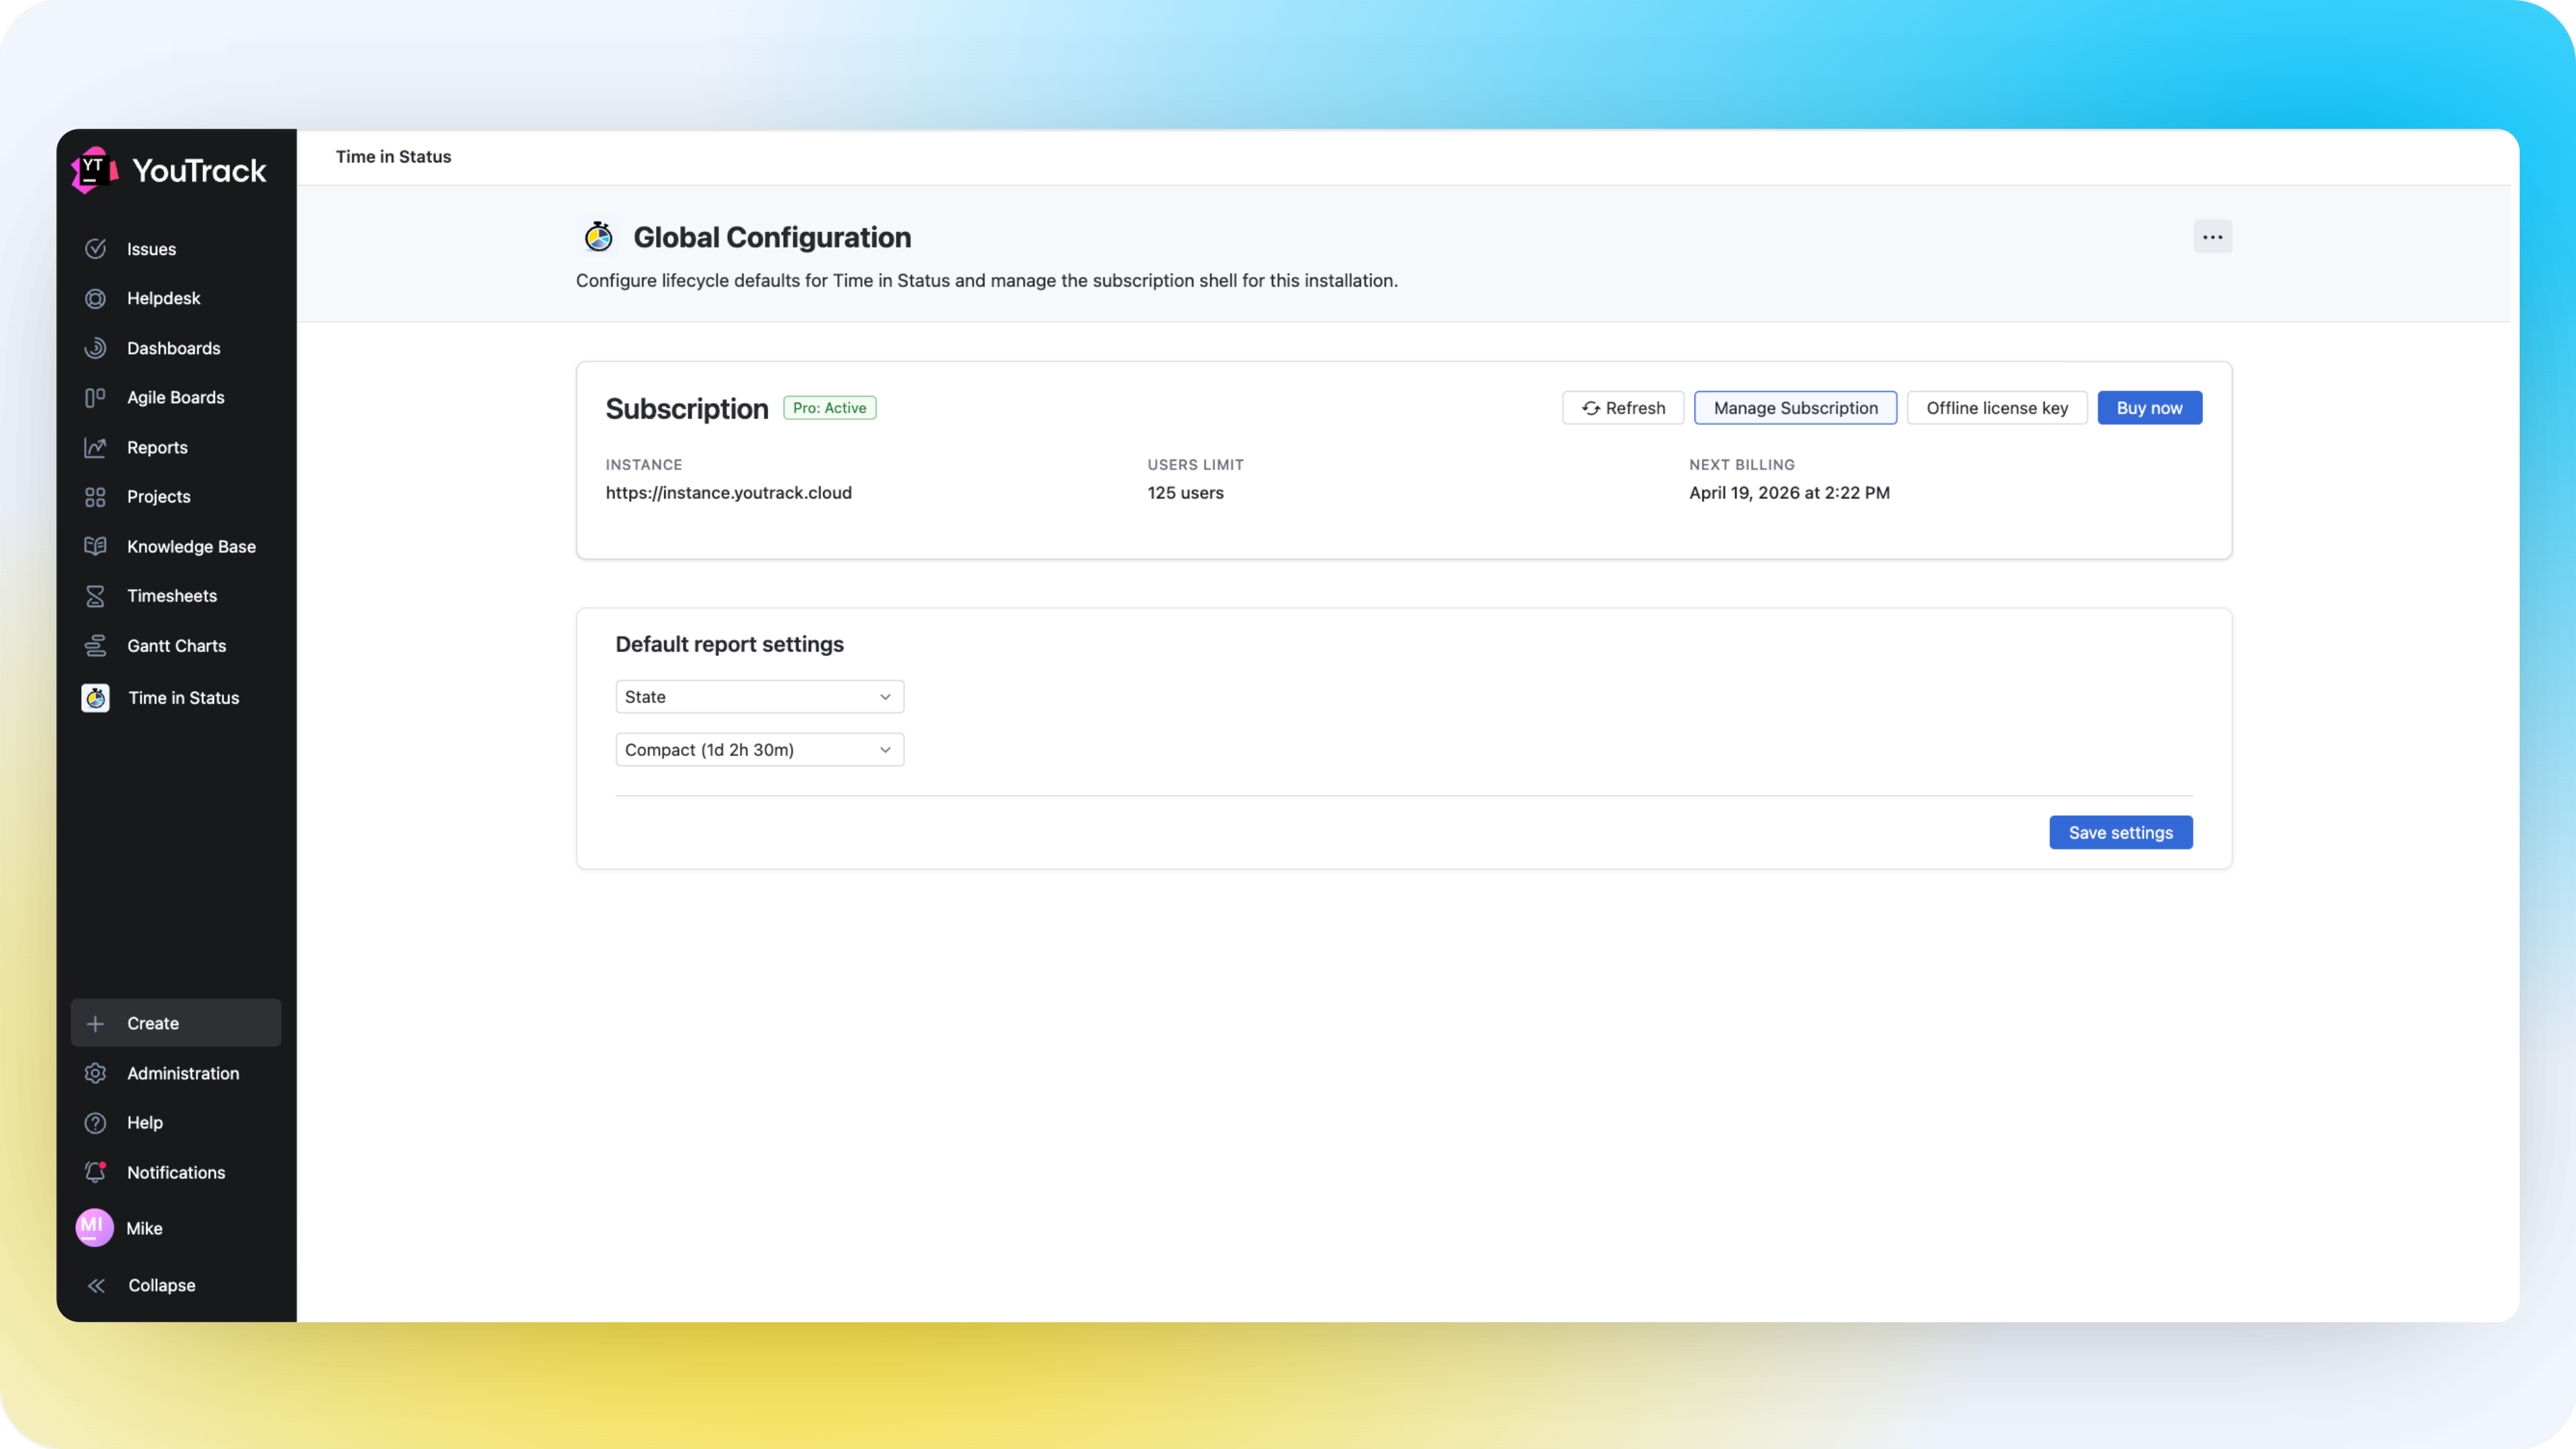Open Timesheets via hourglass icon
This screenshot has height=1449, width=2576.
pyautogui.click(x=95, y=596)
